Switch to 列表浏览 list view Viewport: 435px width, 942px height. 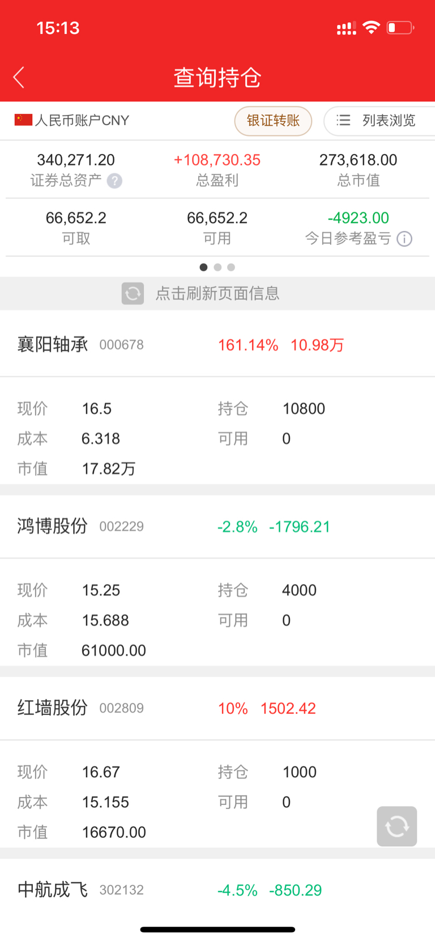(x=389, y=121)
